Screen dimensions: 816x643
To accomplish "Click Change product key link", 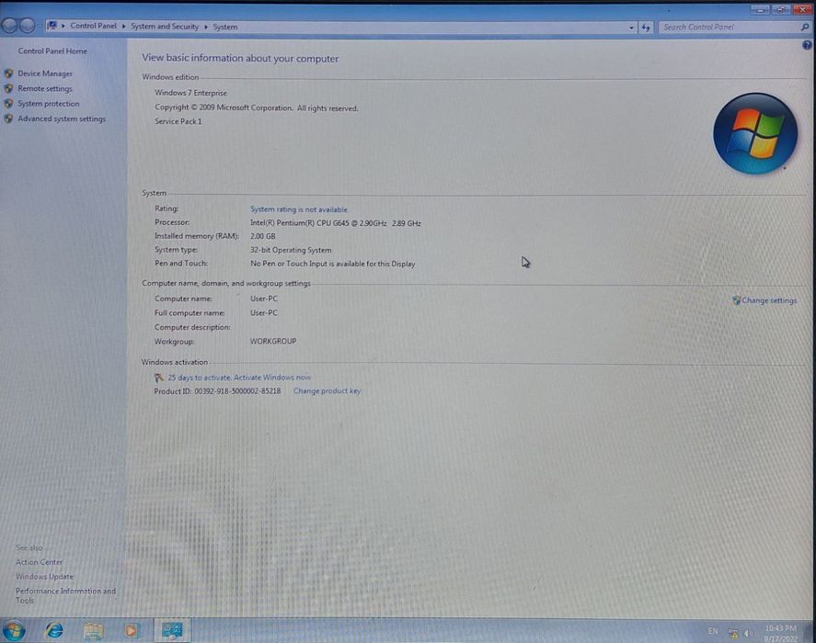I will click(327, 391).
